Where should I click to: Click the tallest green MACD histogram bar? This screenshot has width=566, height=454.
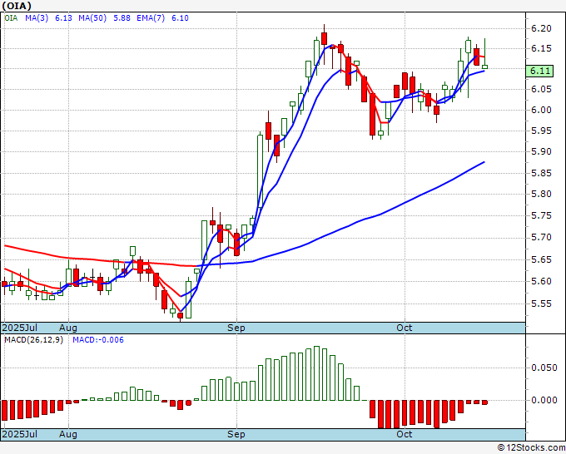click(x=316, y=373)
